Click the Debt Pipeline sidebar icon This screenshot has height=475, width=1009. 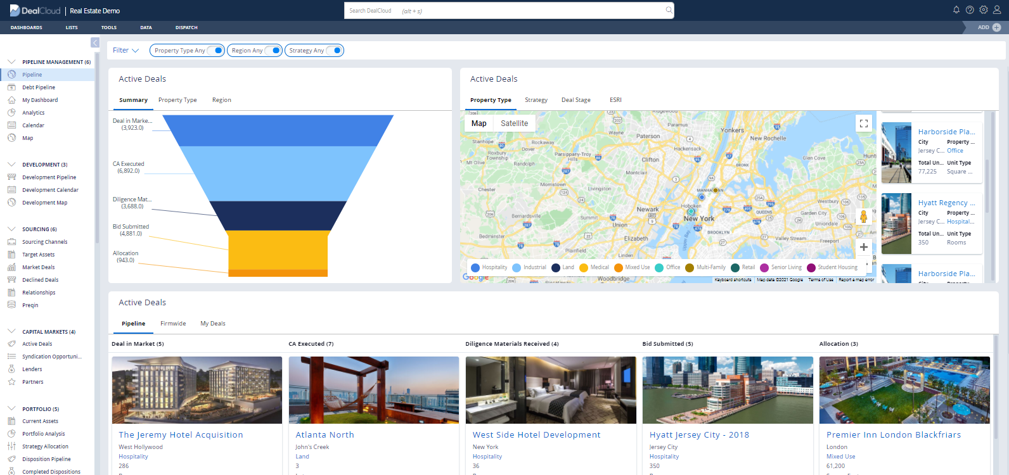[x=11, y=87]
